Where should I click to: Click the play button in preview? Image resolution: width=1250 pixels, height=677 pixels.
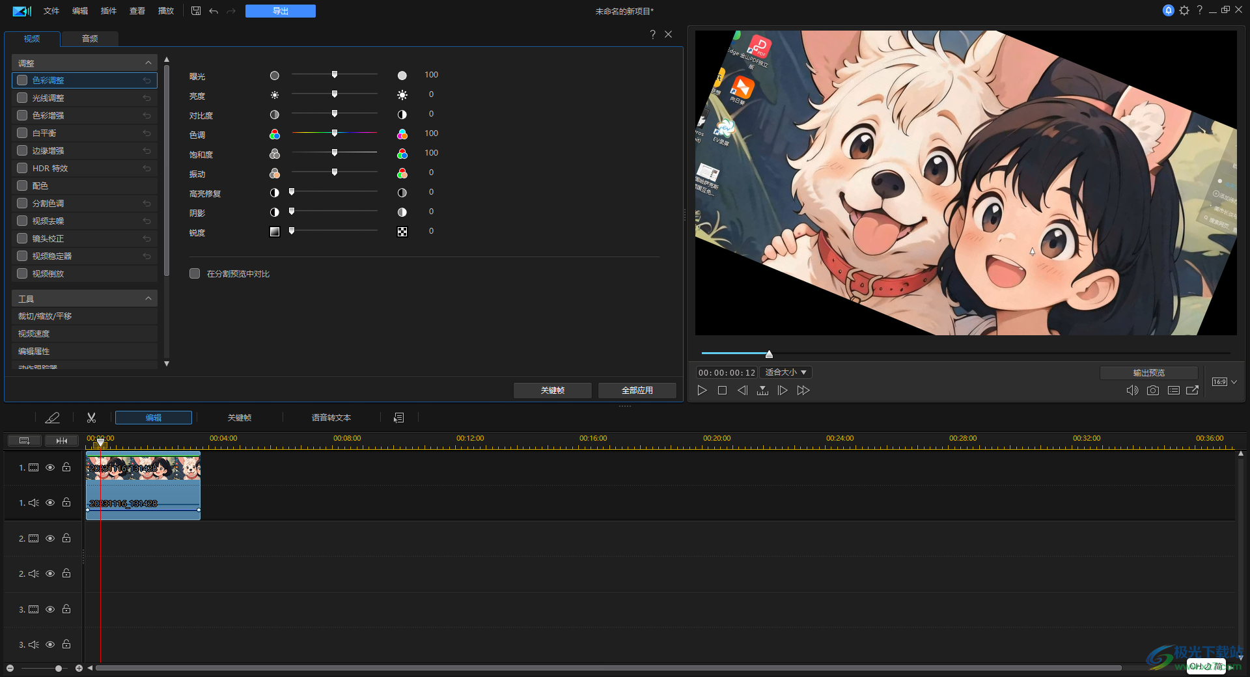702,391
